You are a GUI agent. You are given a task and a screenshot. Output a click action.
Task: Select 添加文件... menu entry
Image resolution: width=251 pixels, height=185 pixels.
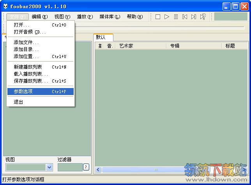[x=41, y=42]
